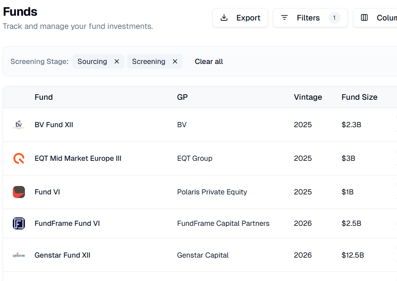Screen dimensions: 397x281
Task: Sort by the Vintage column header
Action: 308,97
